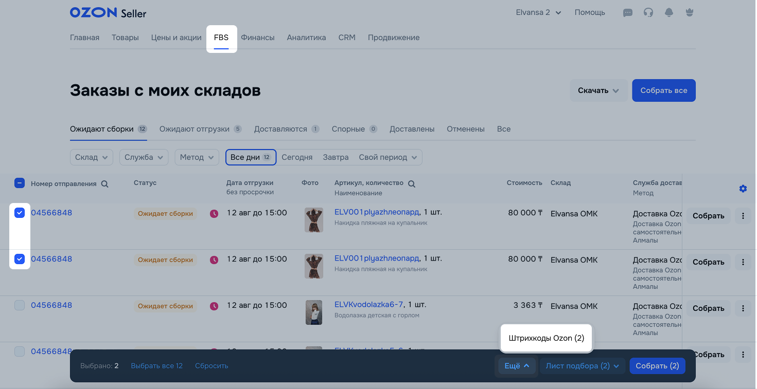757x389 pixels.
Task: Click the Собрать все button
Action: coord(664,90)
